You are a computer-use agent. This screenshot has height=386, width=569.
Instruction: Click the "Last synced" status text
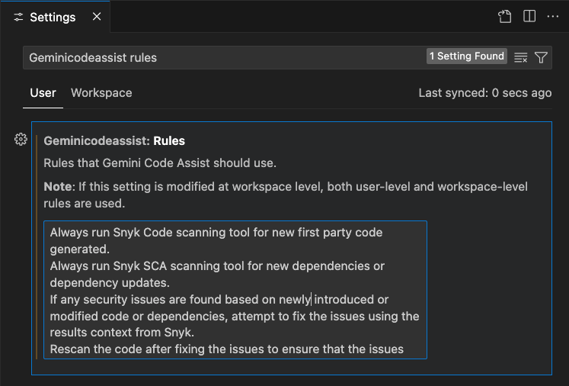(x=484, y=93)
